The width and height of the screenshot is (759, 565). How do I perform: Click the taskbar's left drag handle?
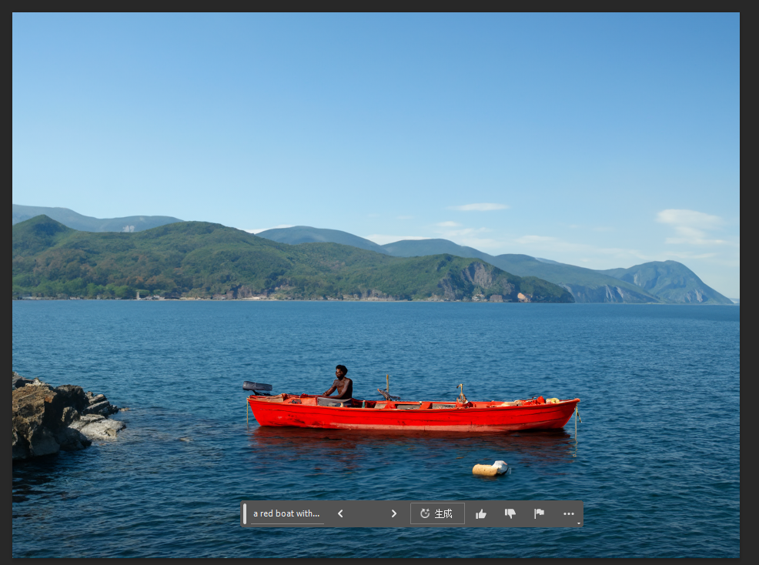(245, 513)
